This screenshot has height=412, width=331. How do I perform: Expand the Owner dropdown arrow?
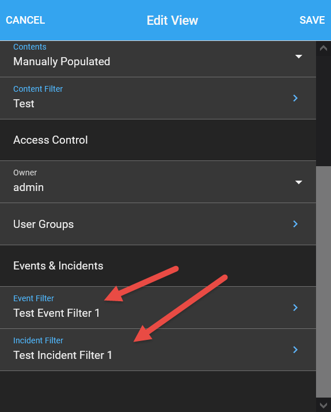[x=299, y=182]
